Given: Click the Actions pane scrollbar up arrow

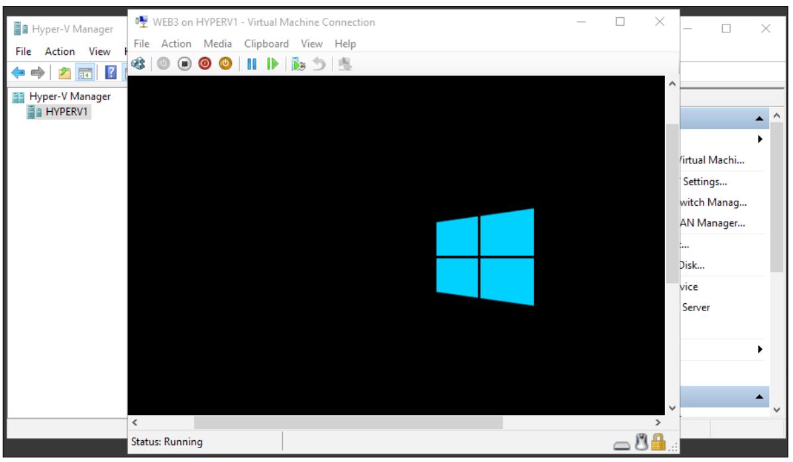Looking at the screenshot, I should [x=777, y=116].
